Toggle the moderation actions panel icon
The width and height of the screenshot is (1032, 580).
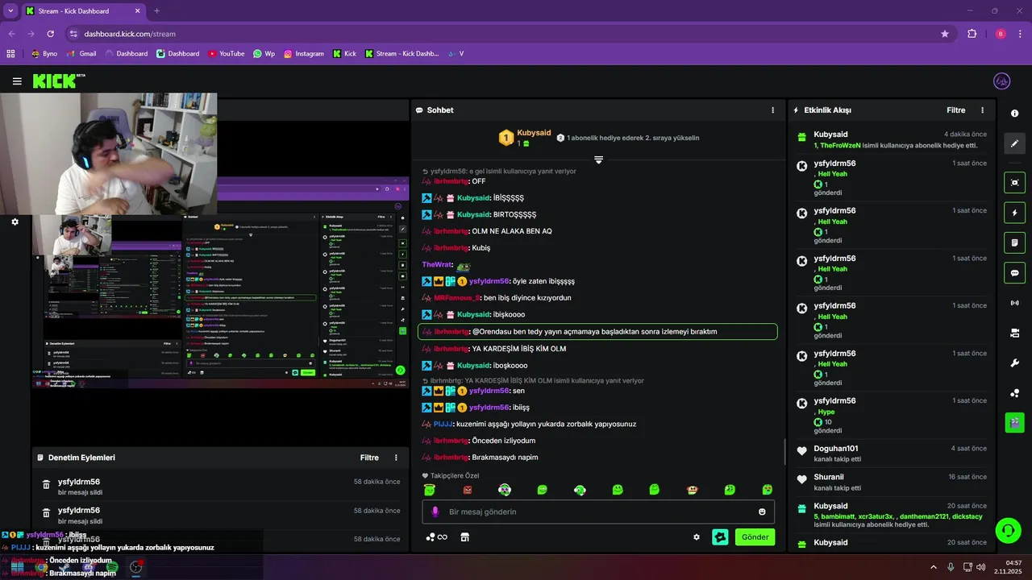tap(1014, 242)
